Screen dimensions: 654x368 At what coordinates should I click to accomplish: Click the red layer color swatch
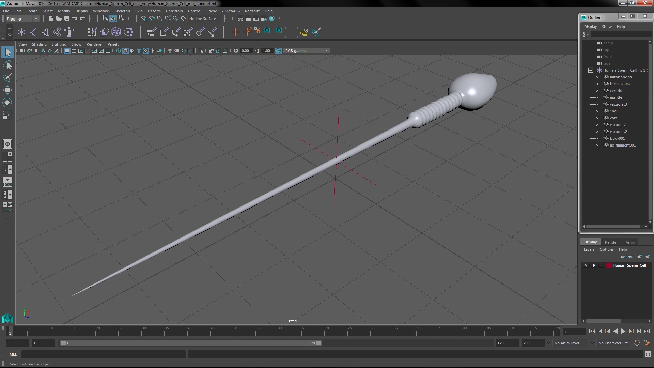pyautogui.click(x=609, y=265)
